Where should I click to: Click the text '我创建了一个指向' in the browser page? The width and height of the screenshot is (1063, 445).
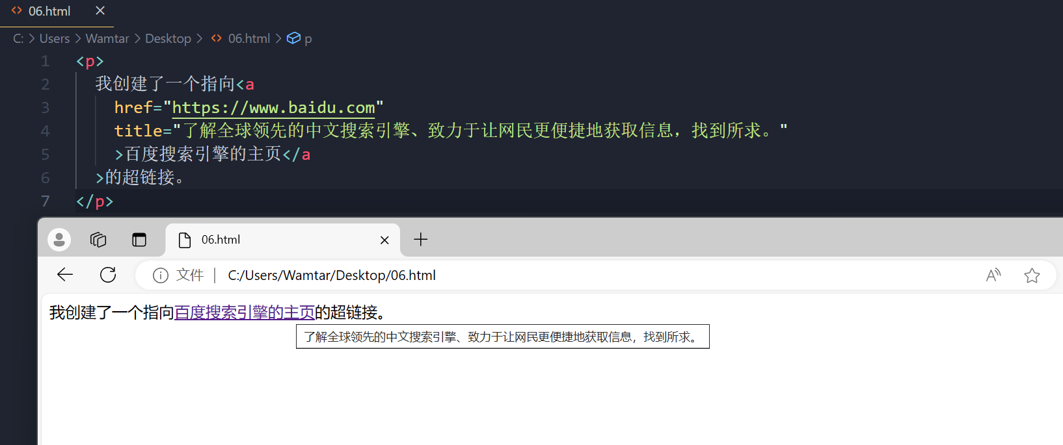(x=112, y=312)
